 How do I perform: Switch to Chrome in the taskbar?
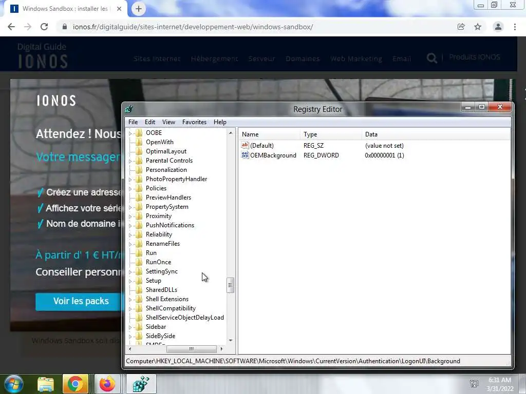(x=76, y=384)
